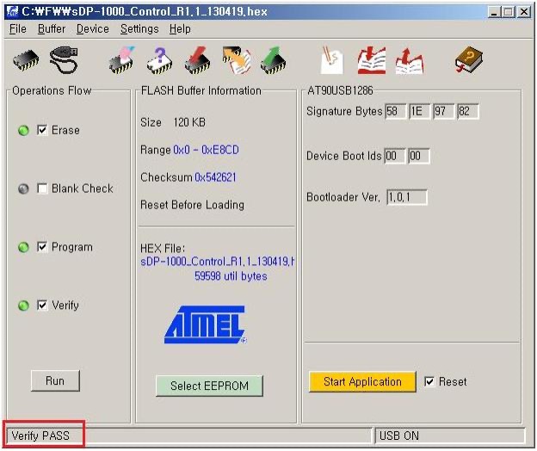The height and width of the screenshot is (451, 537).
Task: Toggle the Reset checkbox
Action: 430,382
